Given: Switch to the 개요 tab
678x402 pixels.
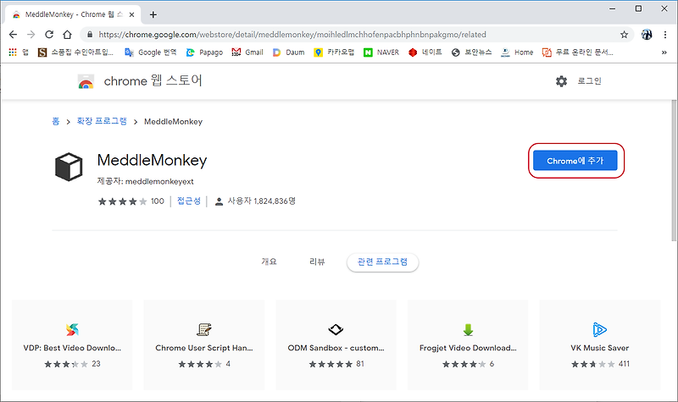Looking at the screenshot, I should pyautogui.click(x=269, y=262).
